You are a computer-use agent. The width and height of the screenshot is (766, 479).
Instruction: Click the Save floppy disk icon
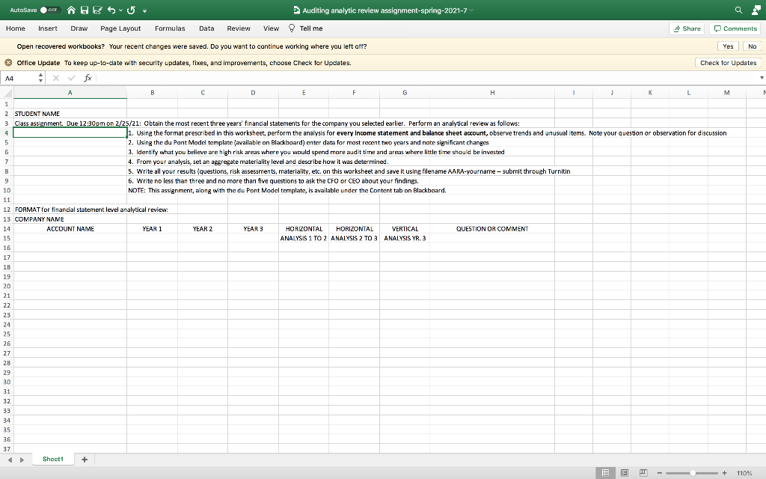coord(85,10)
